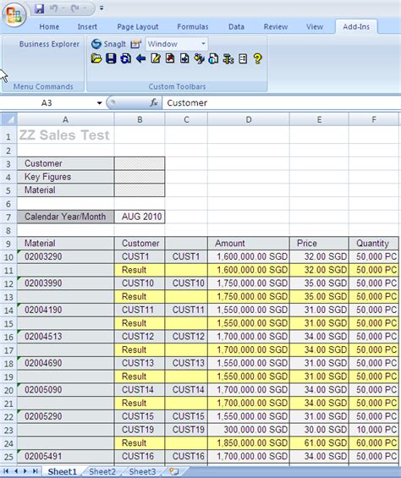Click the yellow question mark Help icon
Viewport: 401px width, 478px height.
point(258,58)
